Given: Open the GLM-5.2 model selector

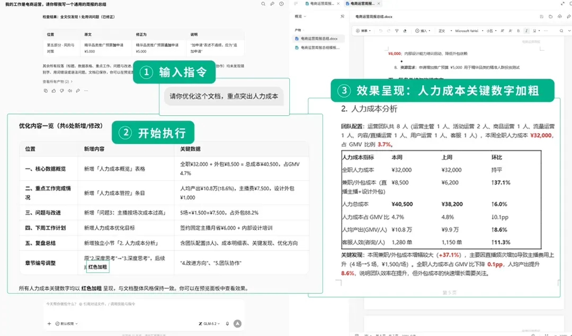Looking at the screenshot, I should pos(209,324).
